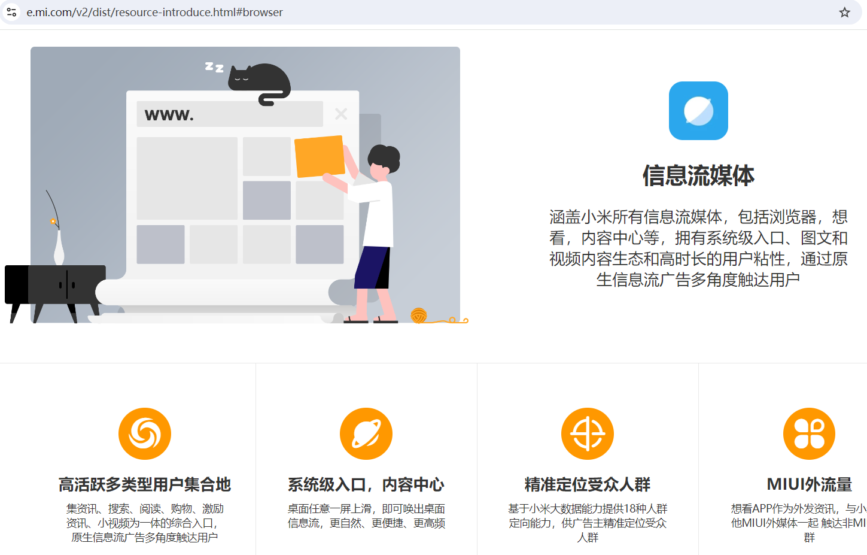867x555 pixels.
Task: Click the browser illustration with sleeping cat
Action: tap(237, 185)
